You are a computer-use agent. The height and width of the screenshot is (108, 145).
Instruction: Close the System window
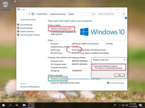pyautogui.click(x=124, y=9)
